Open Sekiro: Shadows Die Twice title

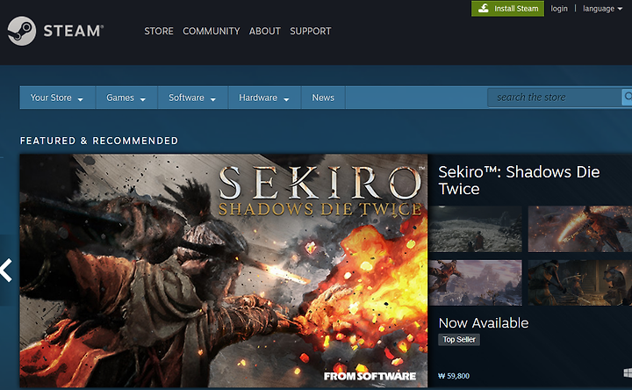coord(519,180)
